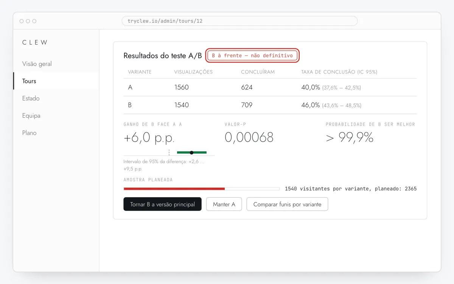
Task: Click the AMOSTRA PLANEADA label
Action: pyautogui.click(x=148, y=180)
